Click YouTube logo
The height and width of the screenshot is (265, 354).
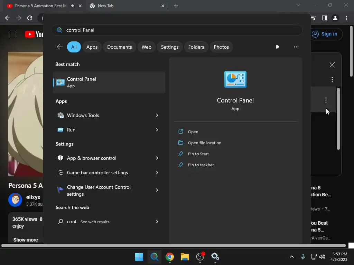point(34,34)
